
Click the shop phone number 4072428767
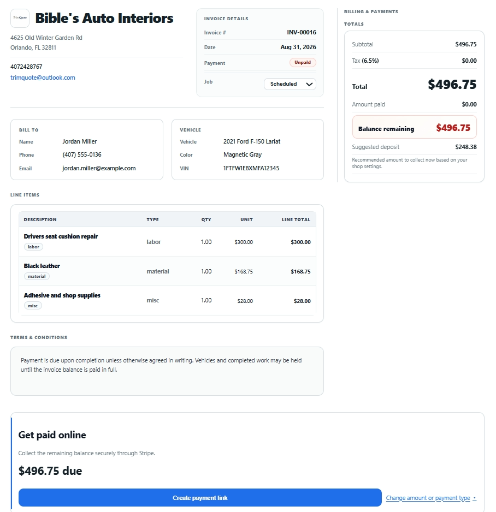tap(26, 67)
